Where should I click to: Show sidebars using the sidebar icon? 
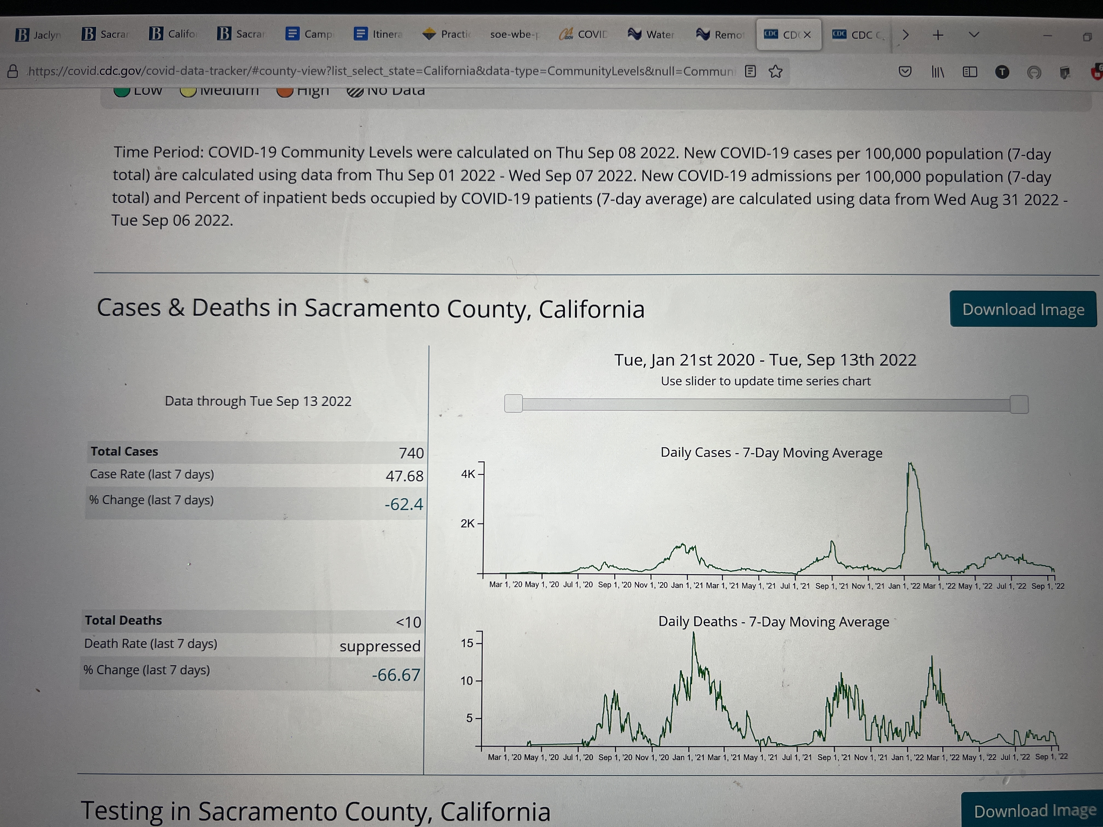[970, 72]
